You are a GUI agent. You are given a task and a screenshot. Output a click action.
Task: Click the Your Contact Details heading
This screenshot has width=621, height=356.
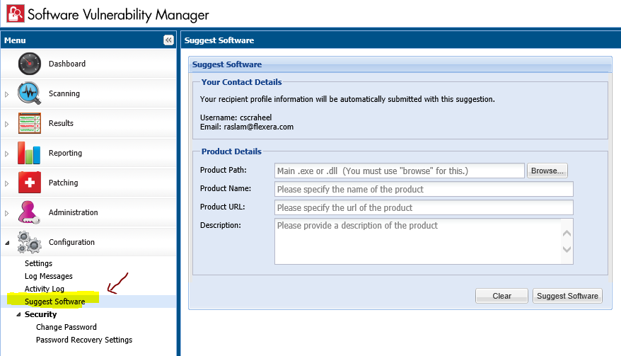242,82
